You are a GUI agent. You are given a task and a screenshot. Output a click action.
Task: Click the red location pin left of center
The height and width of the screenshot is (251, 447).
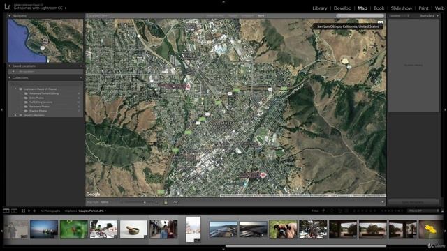(188, 87)
